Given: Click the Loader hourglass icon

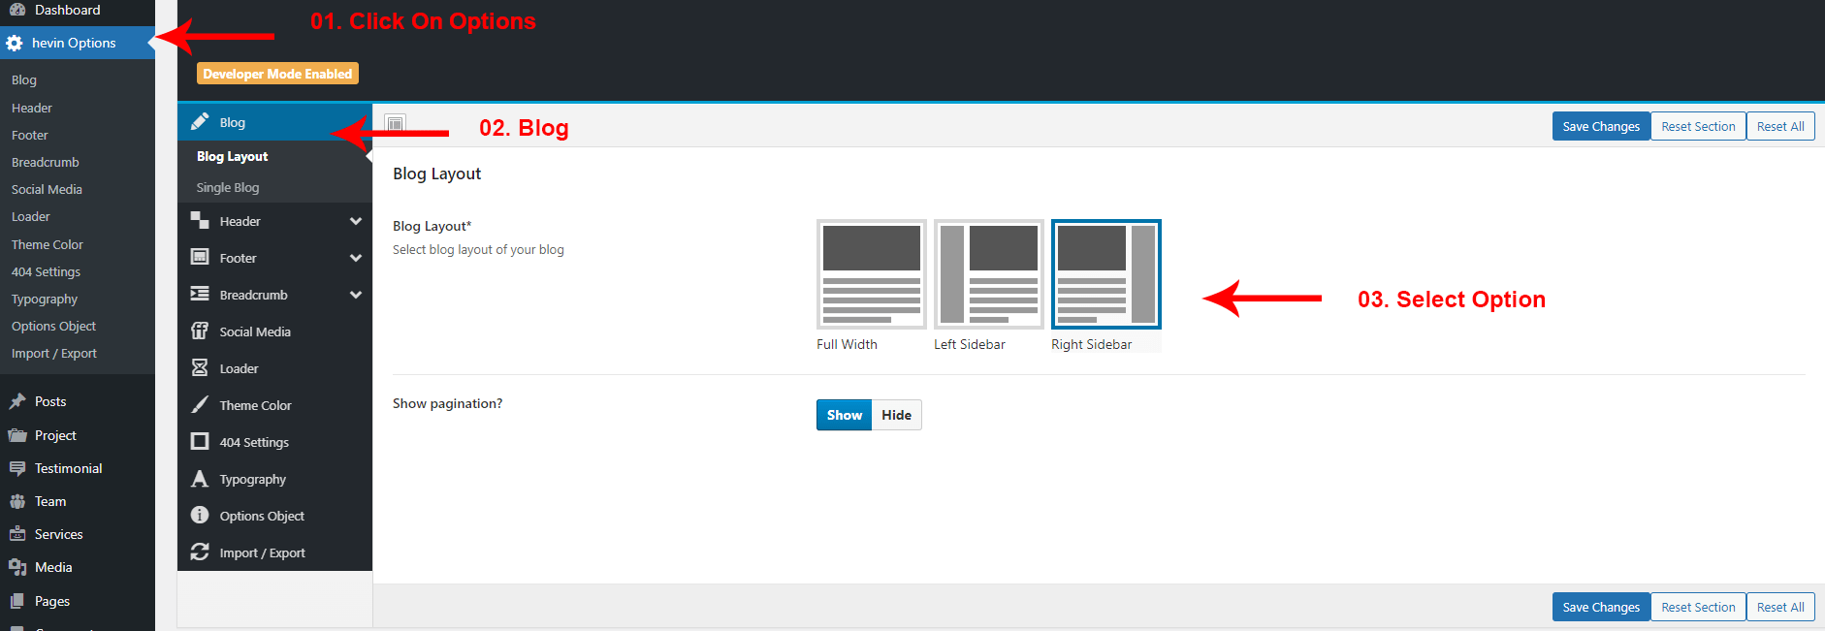Looking at the screenshot, I should pos(200,368).
